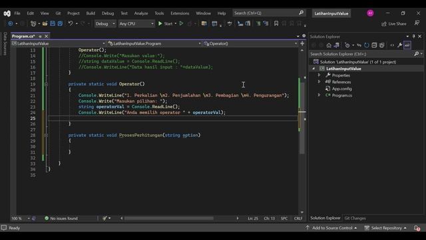Click the CRLF line ending indicator
Screen dimensions: 426x240
click(x=298, y=218)
